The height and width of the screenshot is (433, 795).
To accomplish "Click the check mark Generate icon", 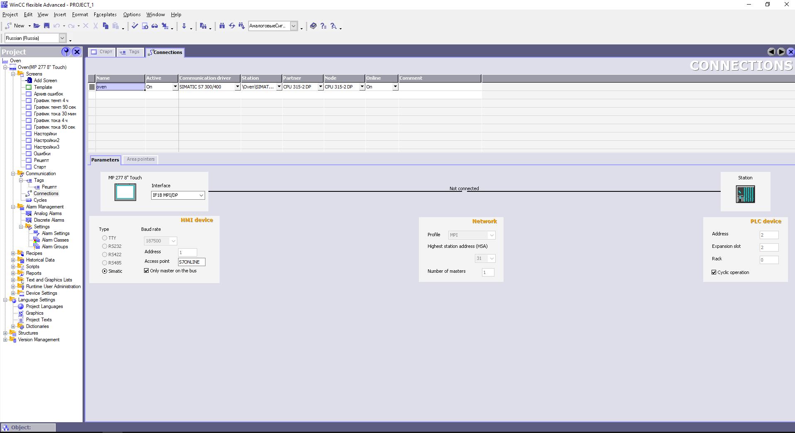I will point(135,26).
